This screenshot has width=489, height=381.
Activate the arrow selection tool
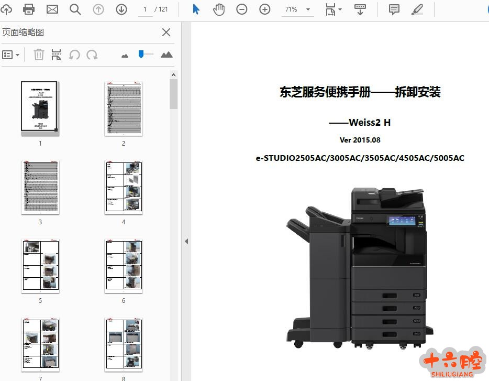point(196,9)
